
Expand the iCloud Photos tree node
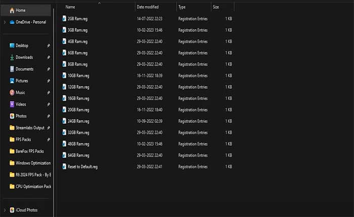point(5,209)
